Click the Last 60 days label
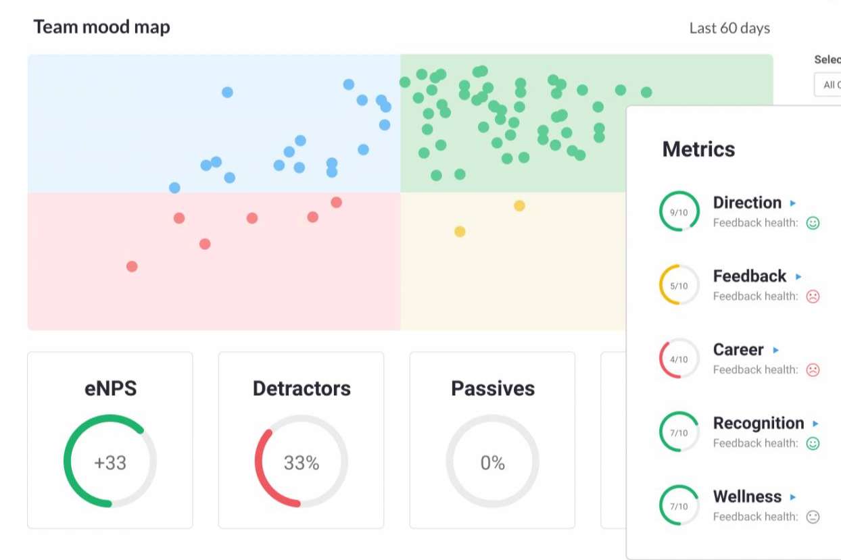 [x=729, y=28]
